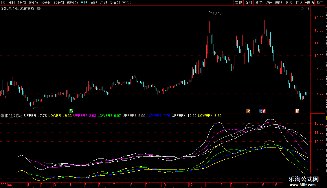The width and height of the screenshot is (327, 188).
Task: Click the green 跌 event marker
Action: point(71,111)
